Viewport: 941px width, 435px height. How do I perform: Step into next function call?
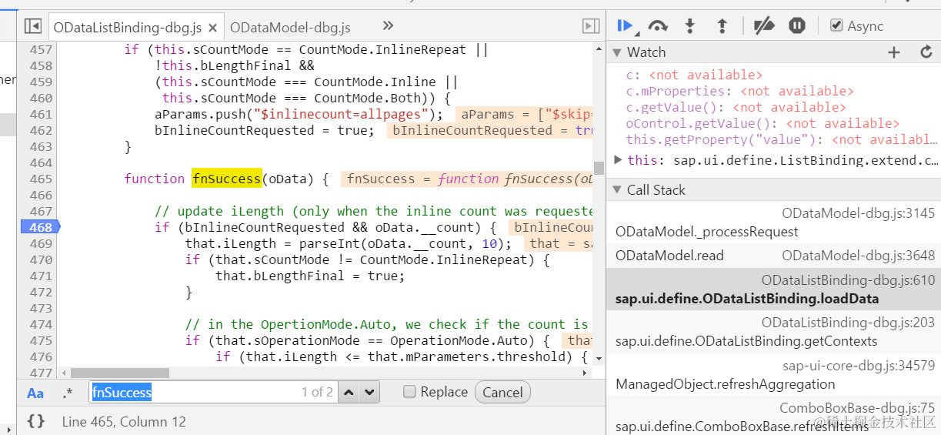(x=690, y=26)
